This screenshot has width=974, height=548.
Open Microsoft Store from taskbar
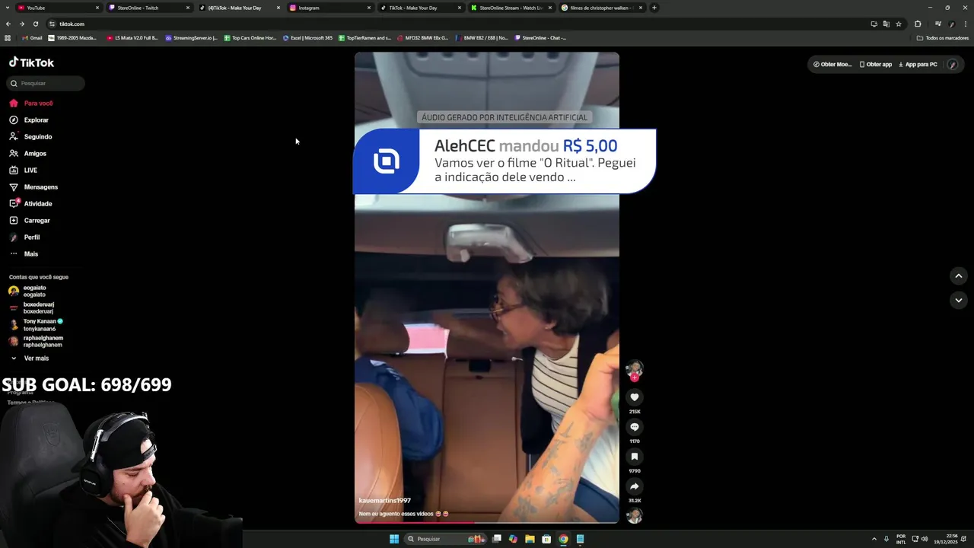click(x=546, y=539)
